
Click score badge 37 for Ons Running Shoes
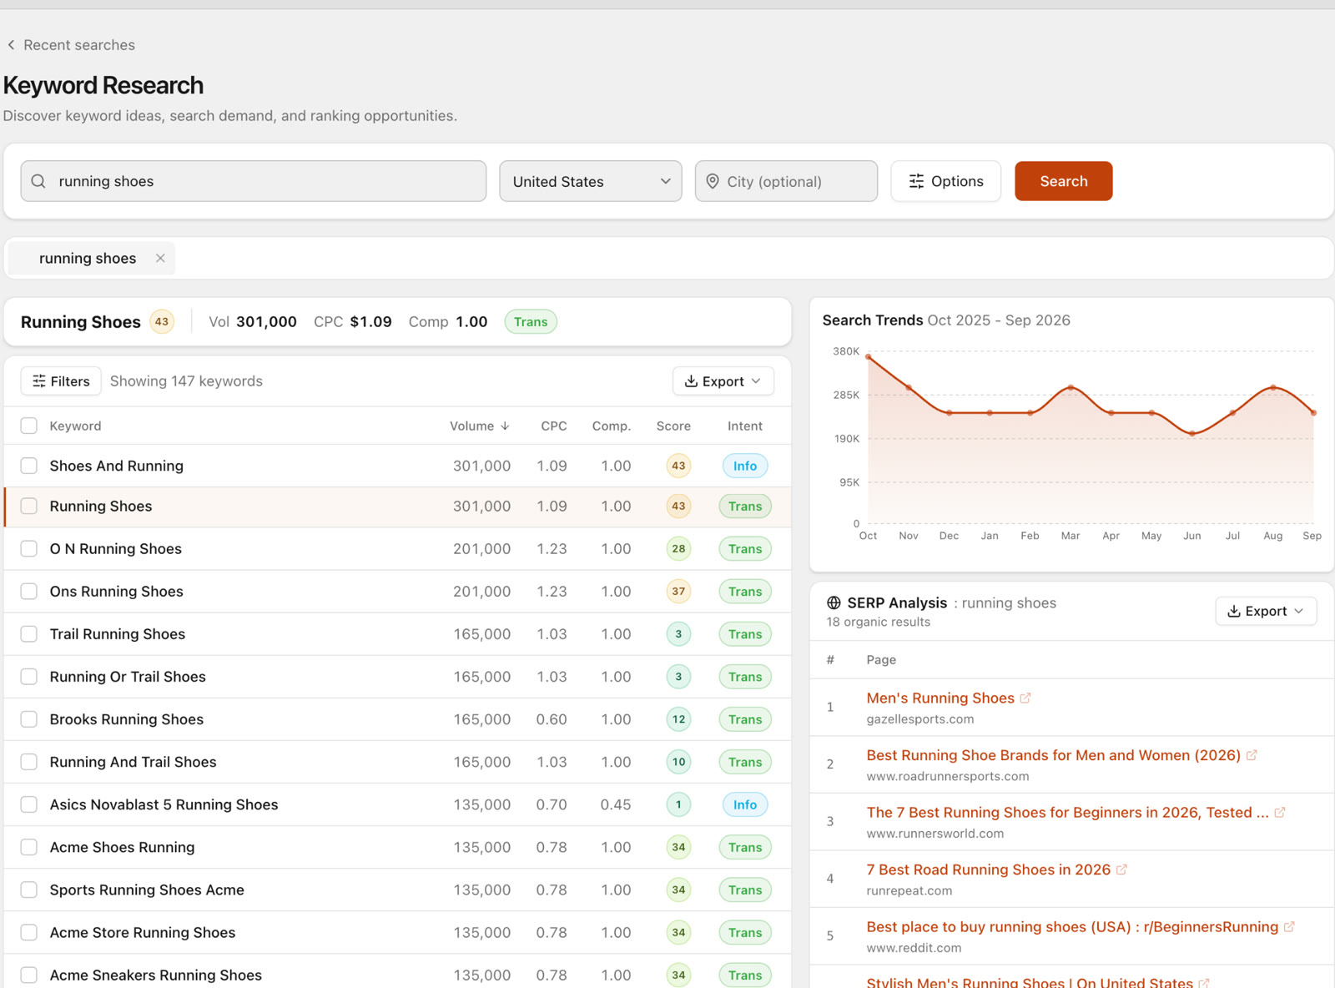(x=678, y=591)
